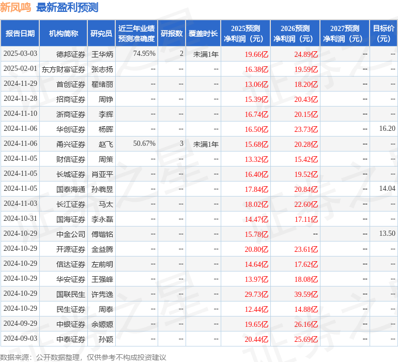
Task: Click researcher name 周泰
Action: [x=106, y=309]
